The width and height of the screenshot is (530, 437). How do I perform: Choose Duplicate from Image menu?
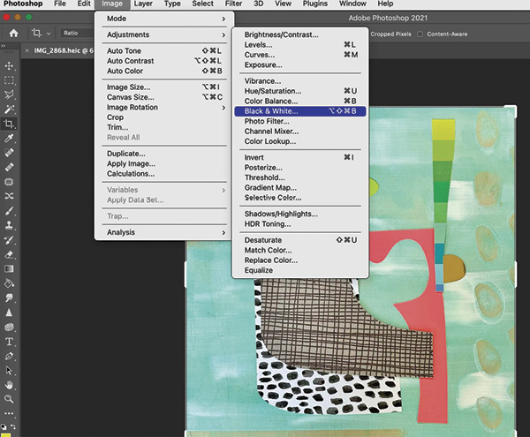coord(164,154)
